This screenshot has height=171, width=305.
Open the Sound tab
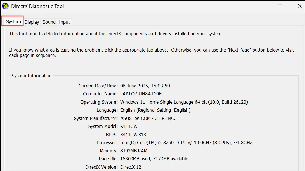coord(49,22)
